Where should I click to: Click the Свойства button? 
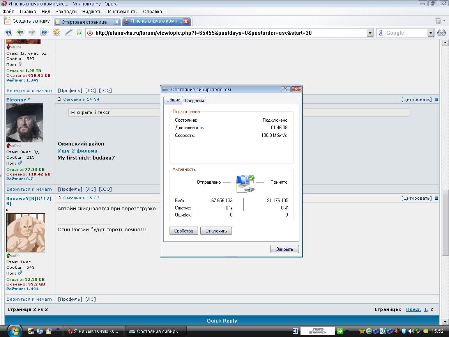[184, 231]
